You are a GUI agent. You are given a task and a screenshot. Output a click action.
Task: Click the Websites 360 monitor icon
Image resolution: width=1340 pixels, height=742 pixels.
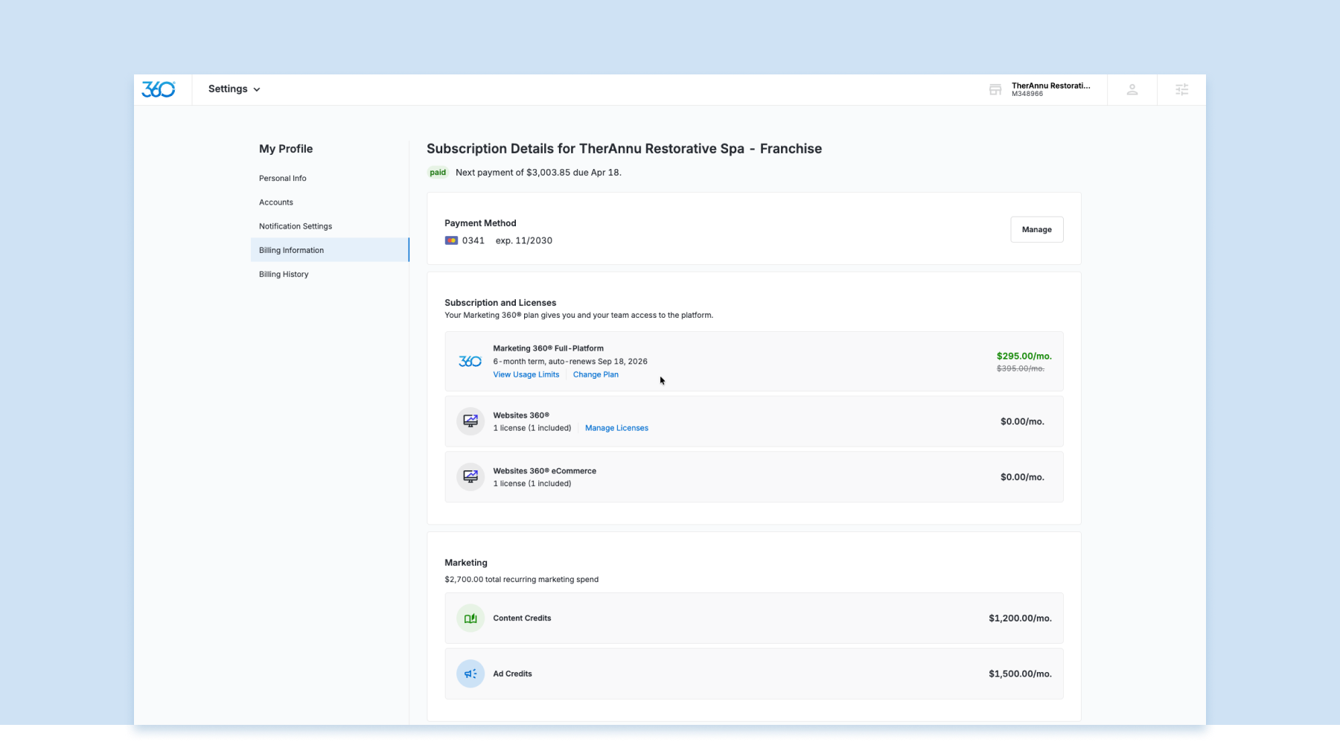click(x=470, y=420)
